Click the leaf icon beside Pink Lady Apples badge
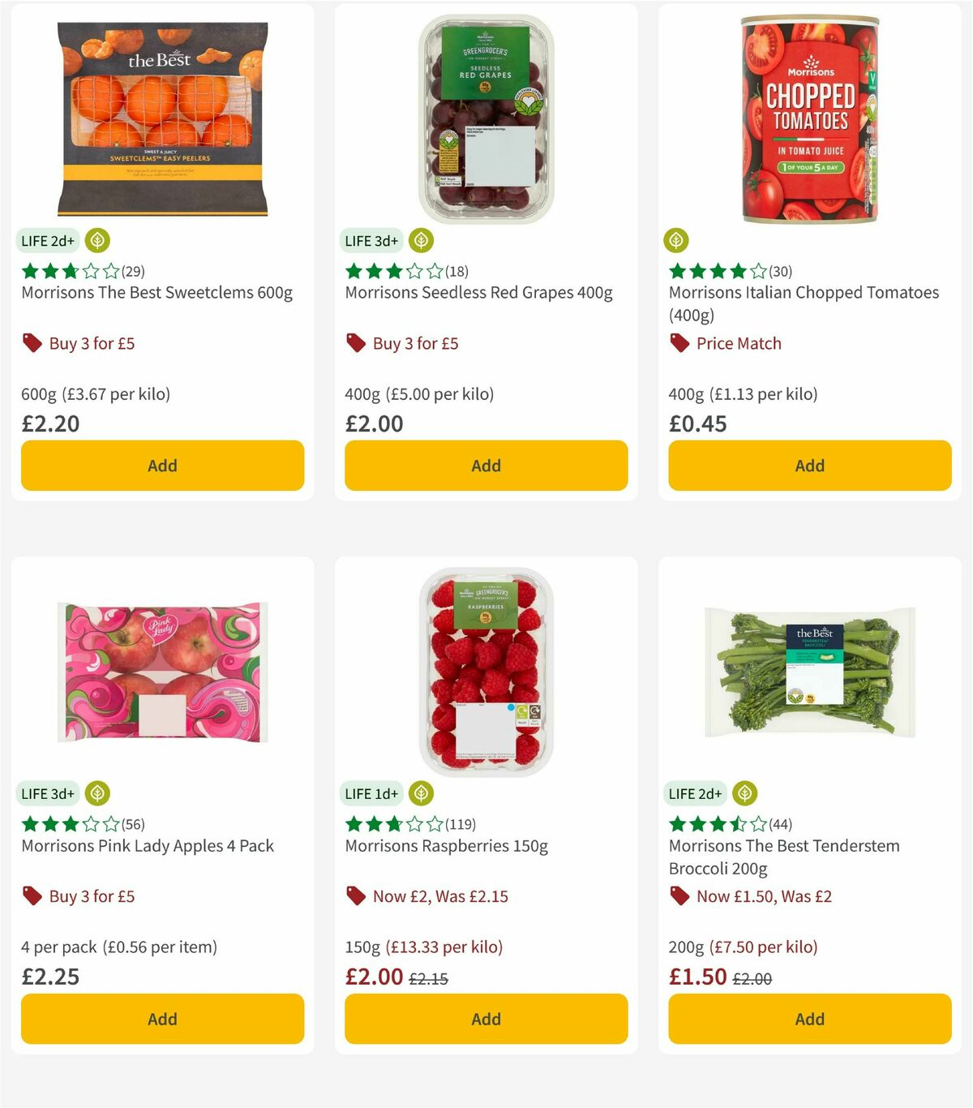Viewport: 973px width, 1108px height. pos(97,793)
